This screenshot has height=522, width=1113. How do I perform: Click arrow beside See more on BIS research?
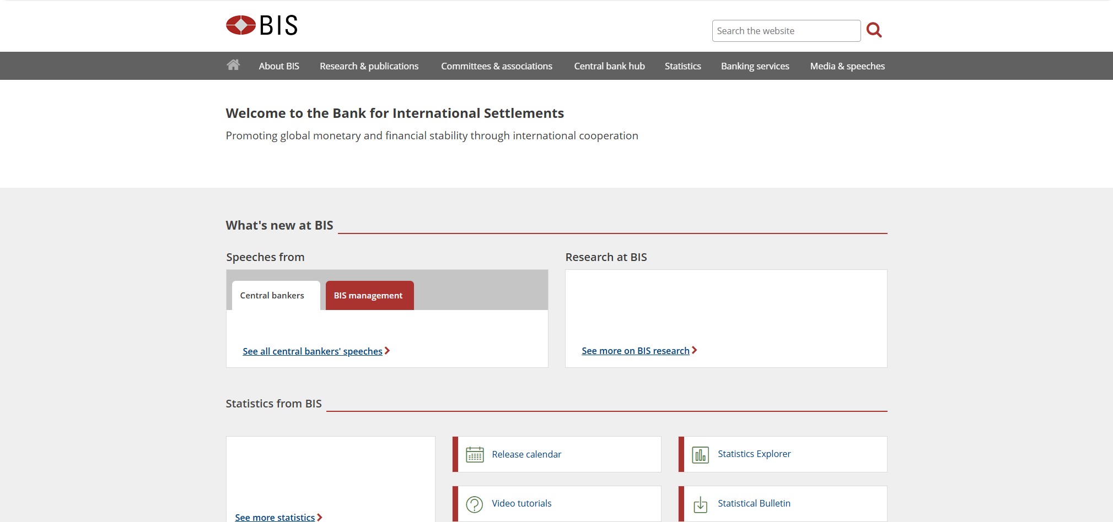pyautogui.click(x=695, y=350)
